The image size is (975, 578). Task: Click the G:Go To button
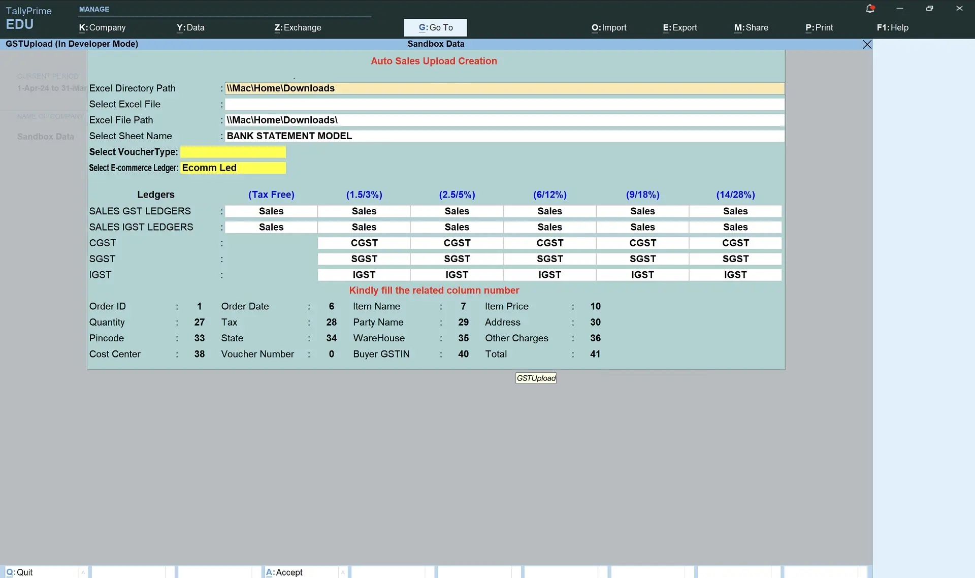tap(435, 28)
